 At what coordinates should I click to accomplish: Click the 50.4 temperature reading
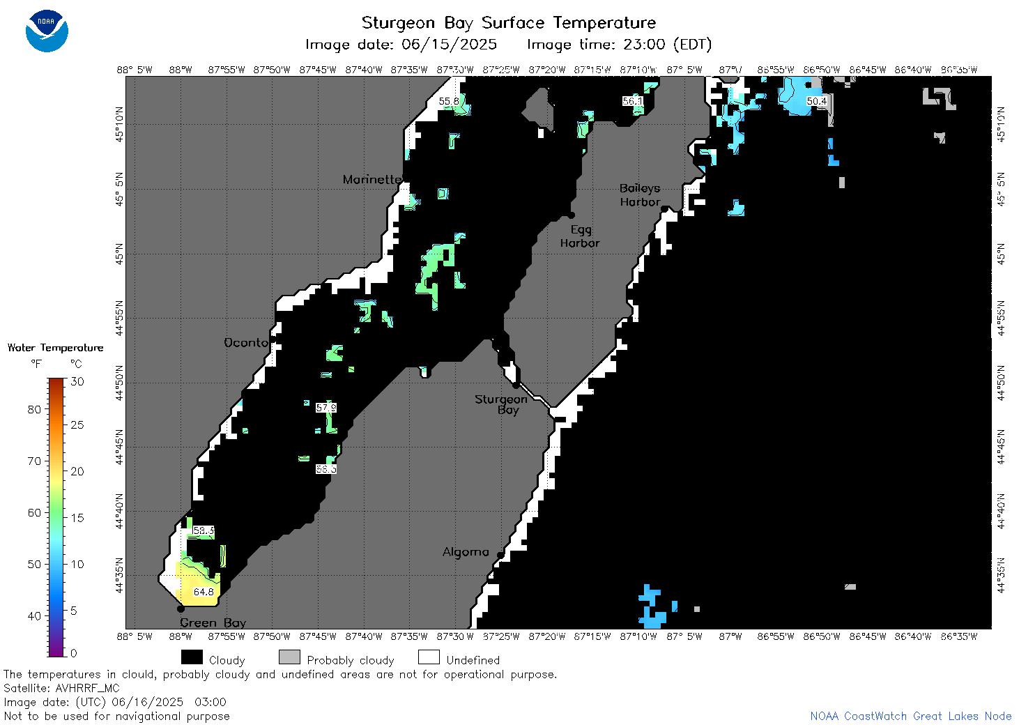[x=816, y=101]
